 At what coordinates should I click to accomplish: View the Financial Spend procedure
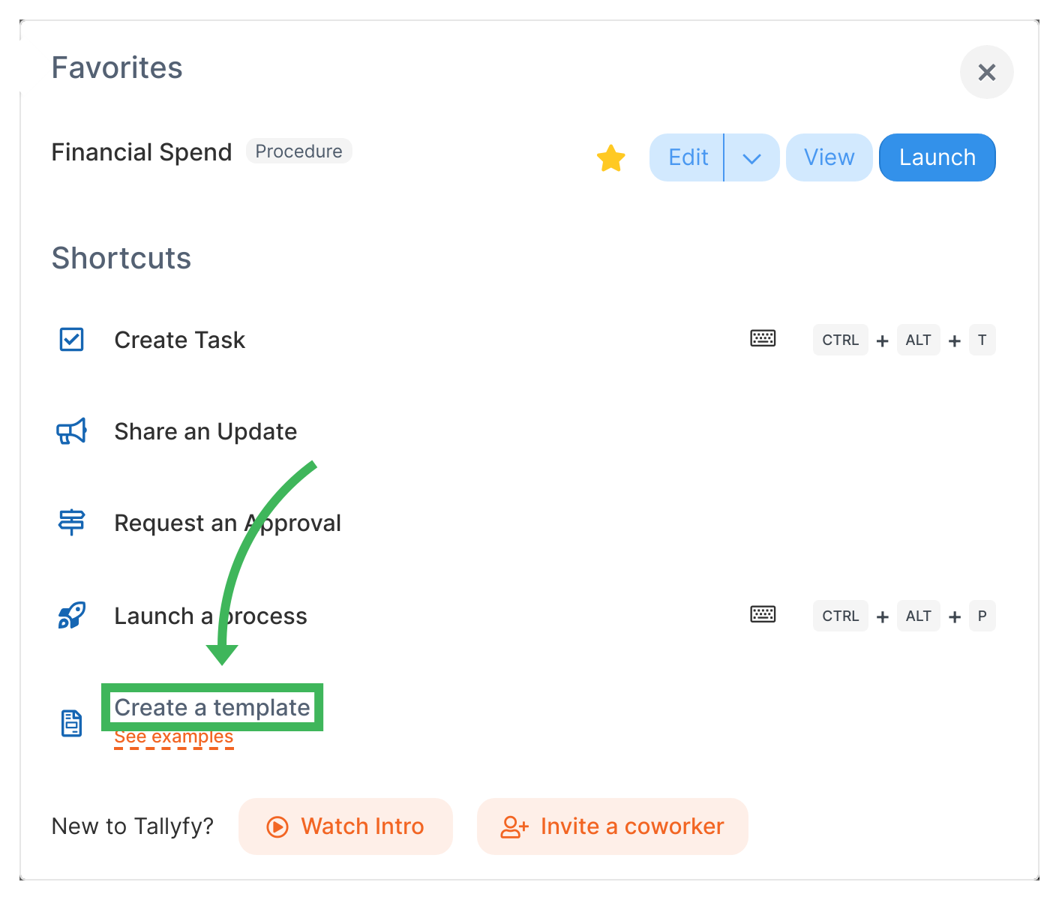(829, 157)
